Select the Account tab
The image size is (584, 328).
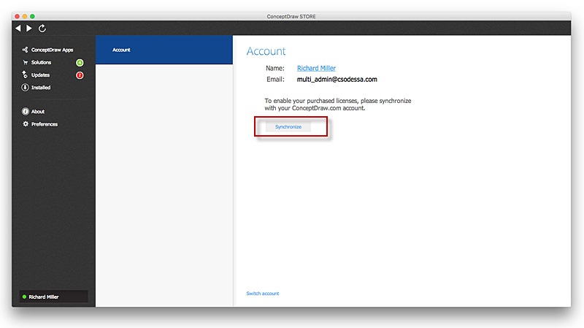(164, 50)
